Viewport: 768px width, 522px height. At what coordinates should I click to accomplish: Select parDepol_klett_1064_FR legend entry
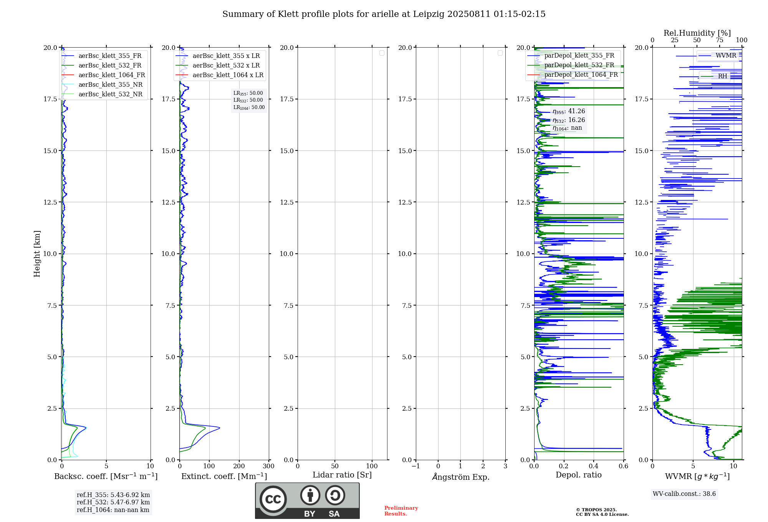573,75
